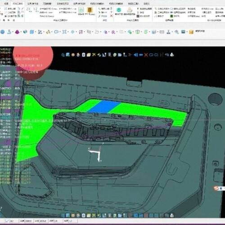Open dropdown next to purple solid shape icon
This screenshot has width=225, height=225.
[21, 32]
